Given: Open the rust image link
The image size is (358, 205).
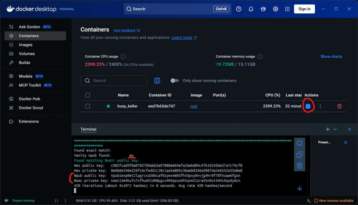Looking at the screenshot, I should coord(194,106).
